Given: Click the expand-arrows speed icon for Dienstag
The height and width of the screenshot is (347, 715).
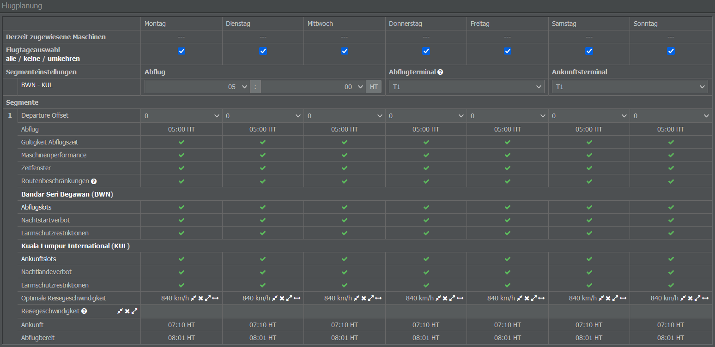Looking at the screenshot, I should coord(289,298).
